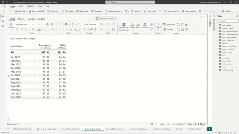The image size is (239, 134).
Task: Open the View menu tab
Action: (x=40, y=6)
